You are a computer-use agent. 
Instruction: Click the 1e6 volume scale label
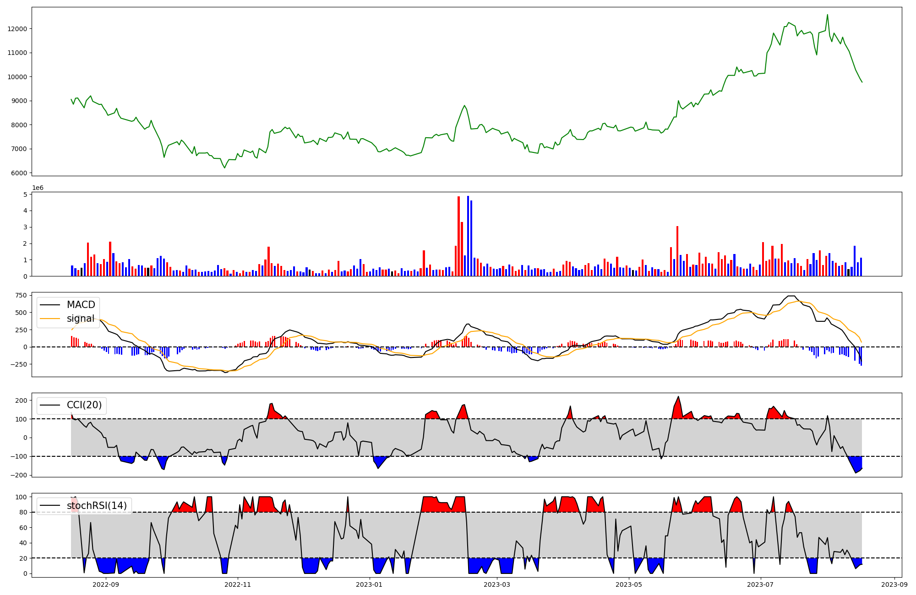38,188
